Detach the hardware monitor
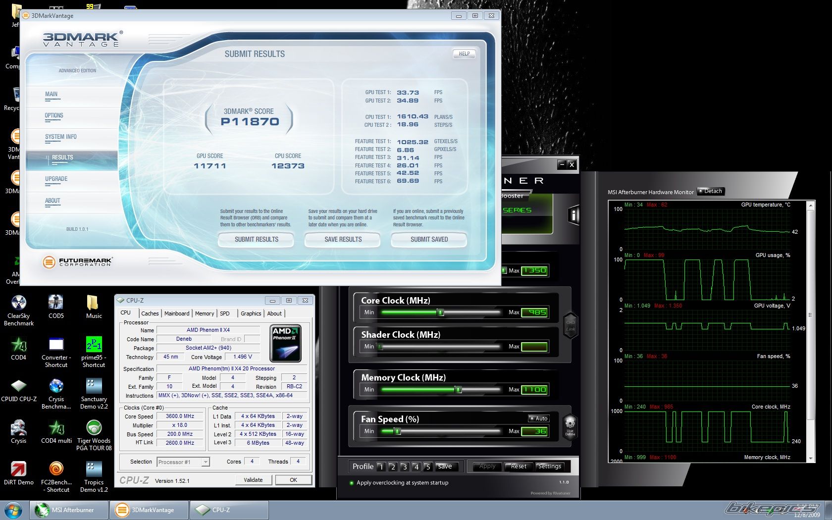The width and height of the screenshot is (832, 520). [711, 191]
